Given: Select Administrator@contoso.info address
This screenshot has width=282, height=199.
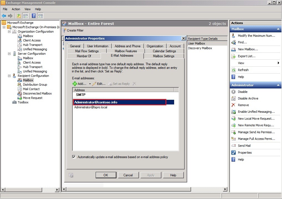Looking at the screenshot, I should (x=124, y=102).
